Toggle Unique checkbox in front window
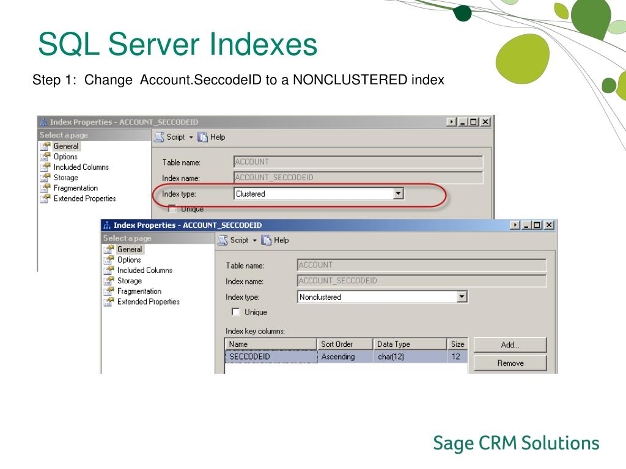The height and width of the screenshot is (469, 626). (x=236, y=312)
